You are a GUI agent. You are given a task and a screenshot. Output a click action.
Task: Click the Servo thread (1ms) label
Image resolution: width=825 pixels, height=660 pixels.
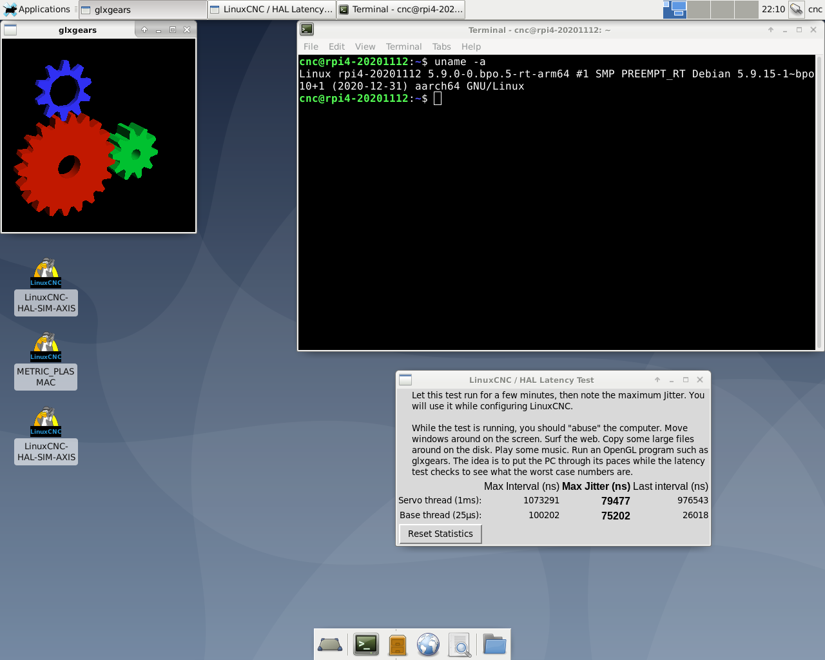440,500
